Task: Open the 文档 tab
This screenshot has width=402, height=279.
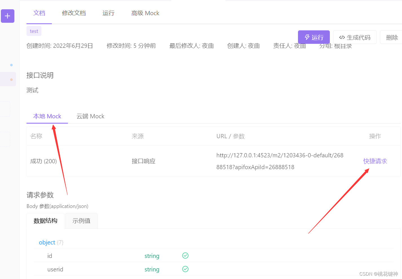Action: [39, 13]
